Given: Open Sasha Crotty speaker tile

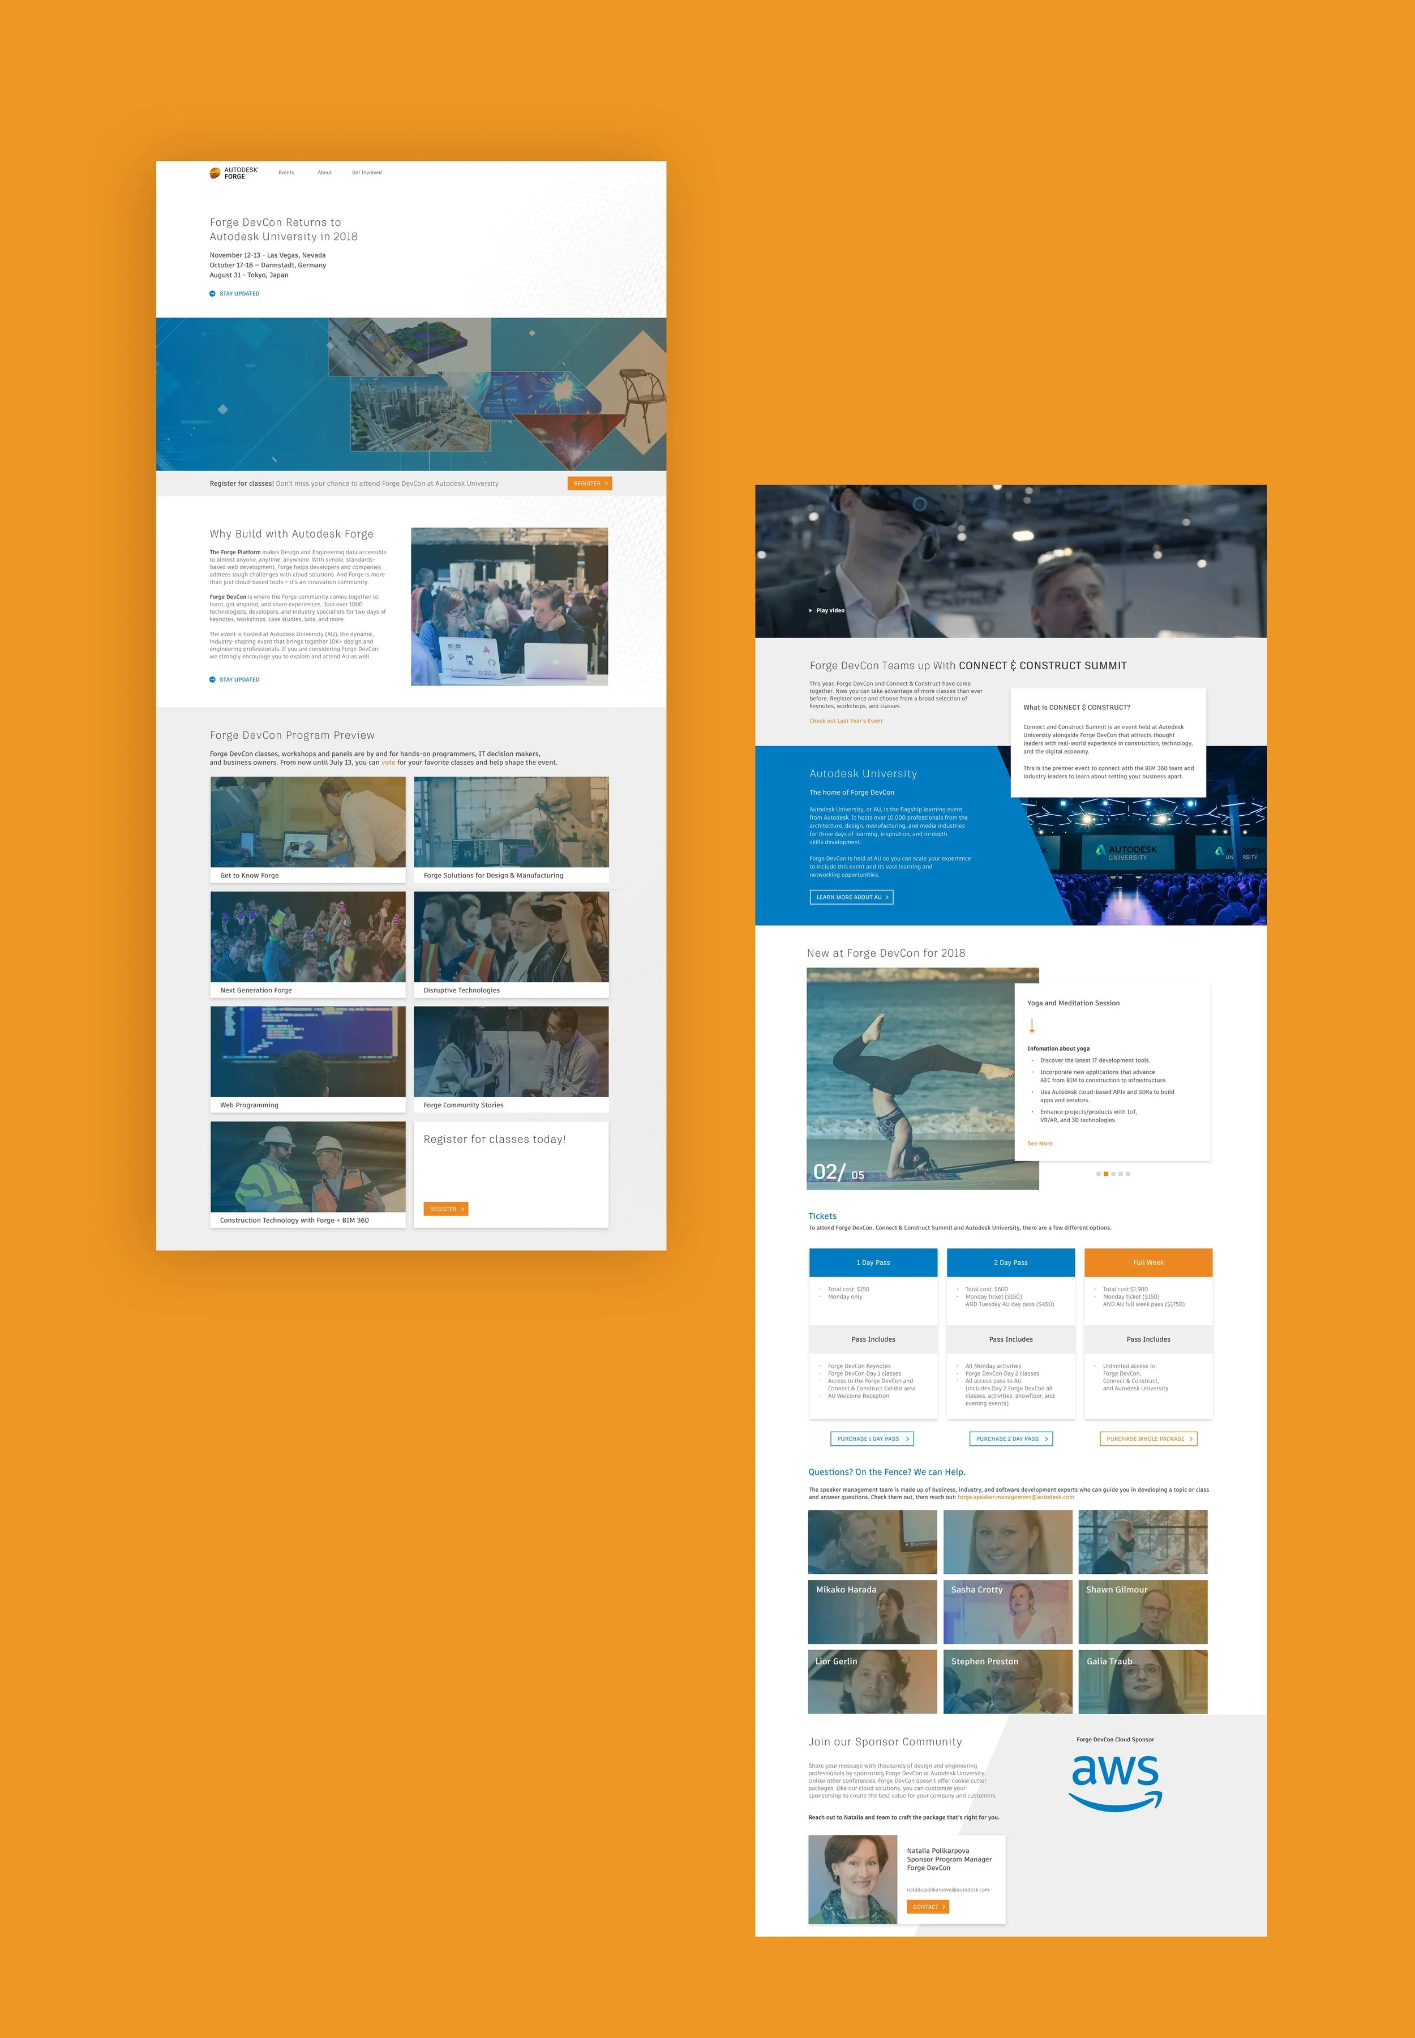Looking at the screenshot, I should [1008, 1611].
